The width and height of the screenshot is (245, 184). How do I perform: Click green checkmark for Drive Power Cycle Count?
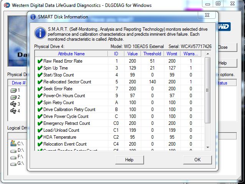pos(40,116)
